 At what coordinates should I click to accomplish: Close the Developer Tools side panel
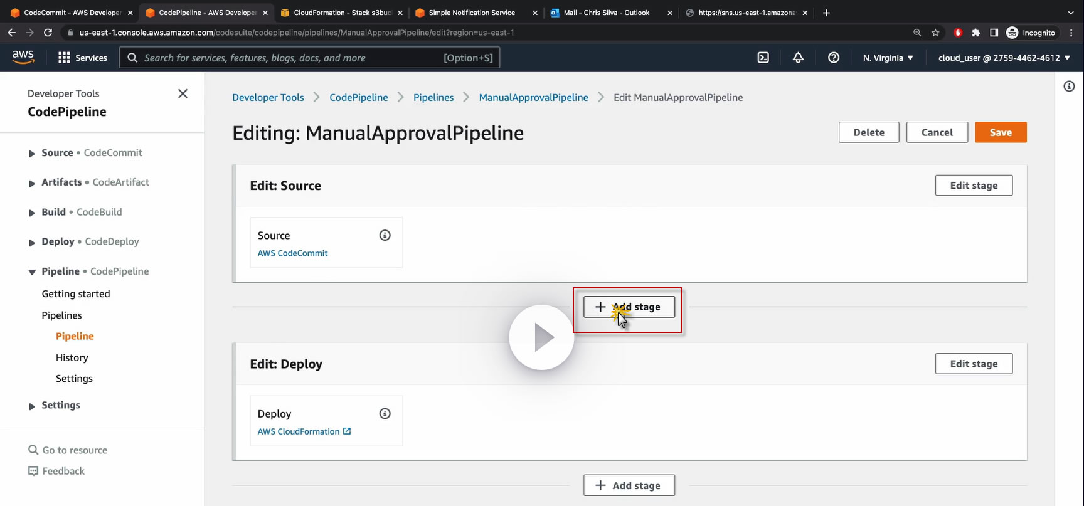coord(183,93)
